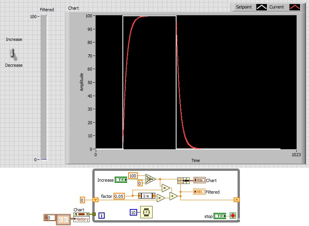Click the cluster array constant
Viewport: 309px width, 226px height.
coord(63,220)
